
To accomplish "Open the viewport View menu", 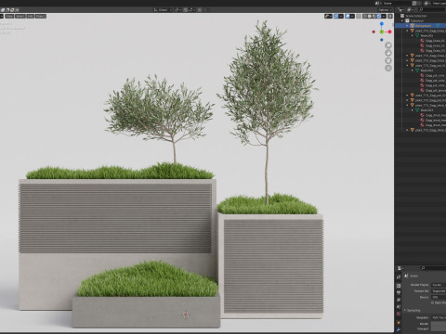I will pyautogui.click(x=9, y=16).
